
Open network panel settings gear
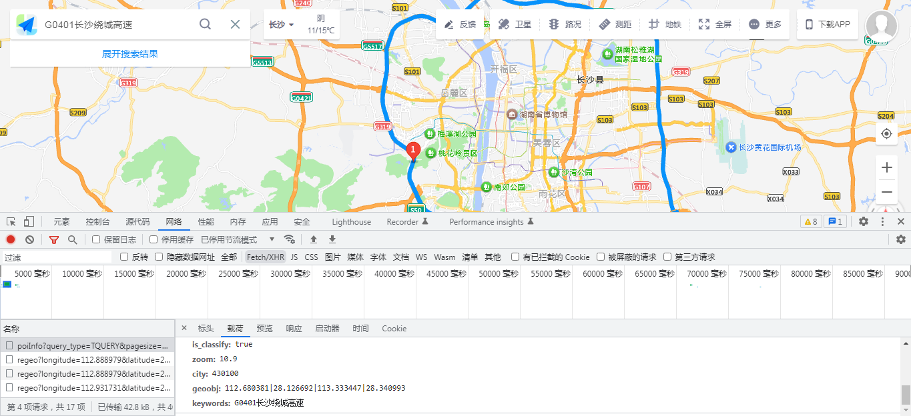901,239
